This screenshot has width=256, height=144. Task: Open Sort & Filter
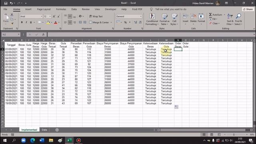click(x=230, y=19)
